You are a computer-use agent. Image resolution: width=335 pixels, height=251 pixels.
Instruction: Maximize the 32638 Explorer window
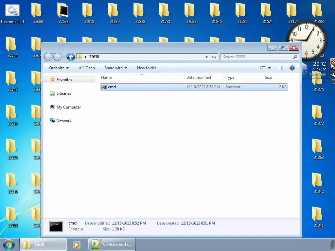pos(283,48)
